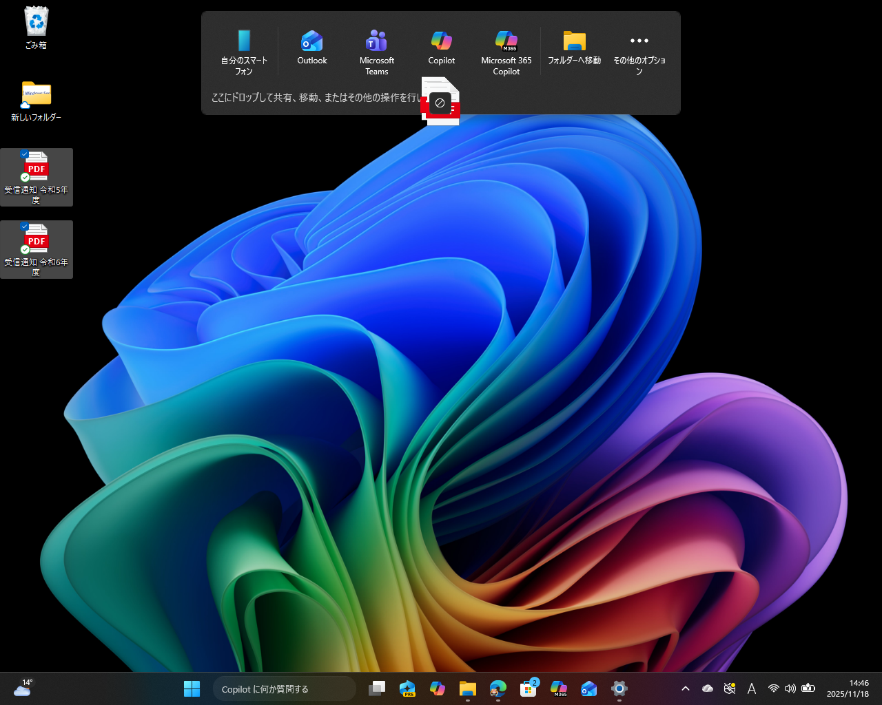Image resolution: width=882 pixels, height=705 pixels.
Task: Share the file via Outlook in the drag tray
Action: (312, 47)
